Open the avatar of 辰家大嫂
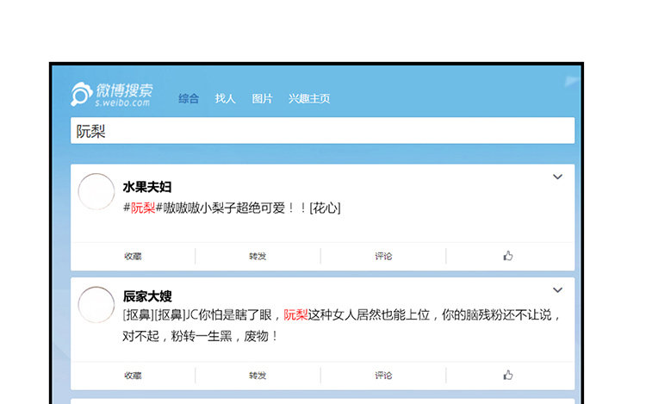Image resolution: width=646 pixels, height=404 pixels. [x=96, y=305]
